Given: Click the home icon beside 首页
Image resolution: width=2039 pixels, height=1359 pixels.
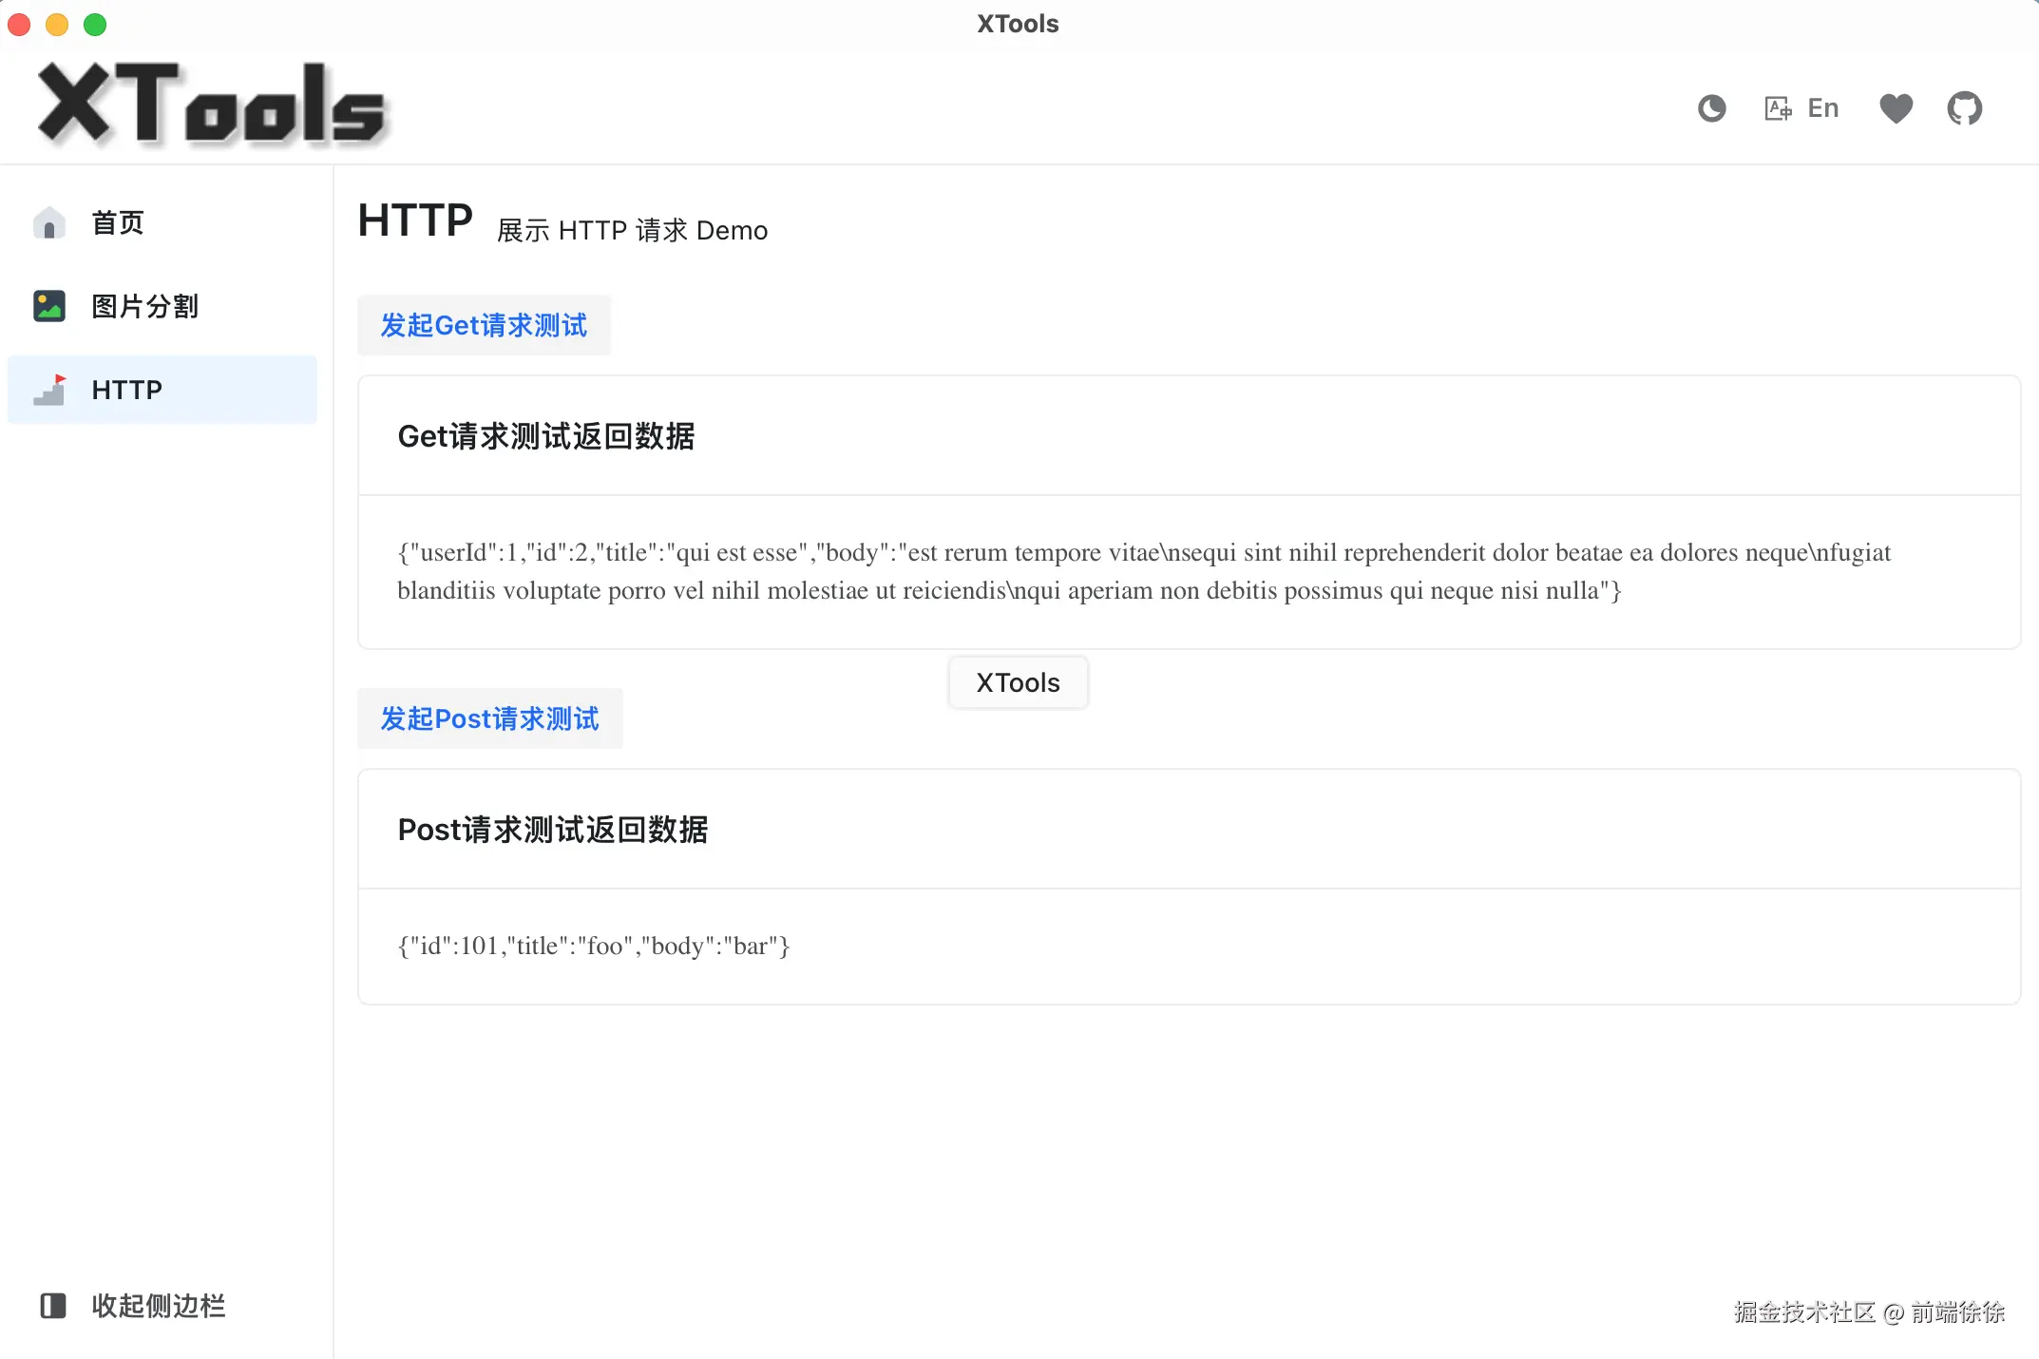Looking at the screenshot, I should 48,221.
